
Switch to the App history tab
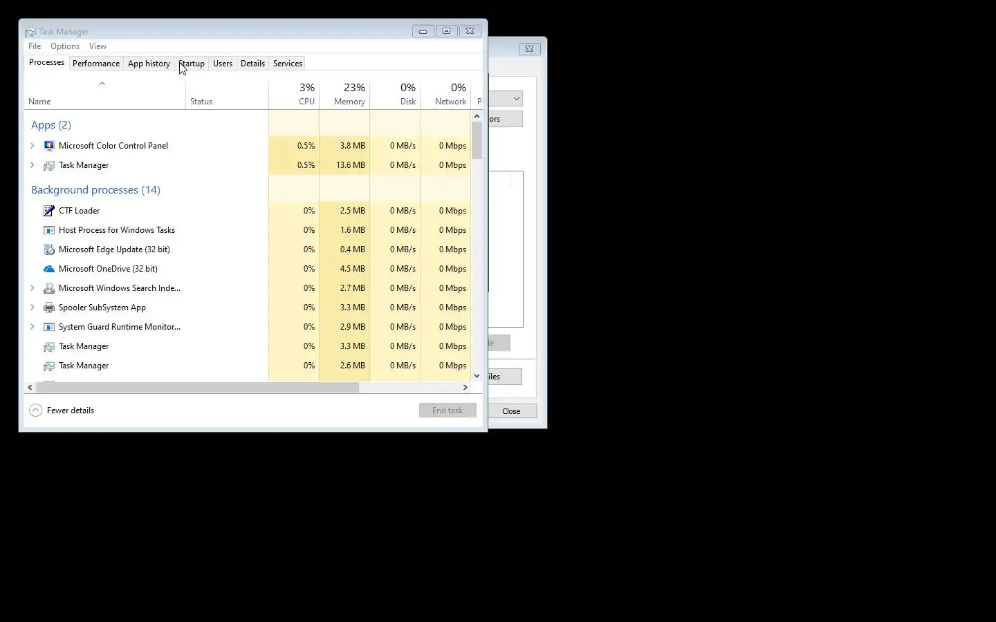click(x=149, y=64)
